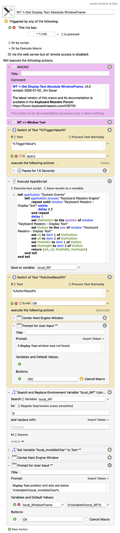Click the %TriggerValue% text field
Screen dimensions: 120x533
(57, 146)
